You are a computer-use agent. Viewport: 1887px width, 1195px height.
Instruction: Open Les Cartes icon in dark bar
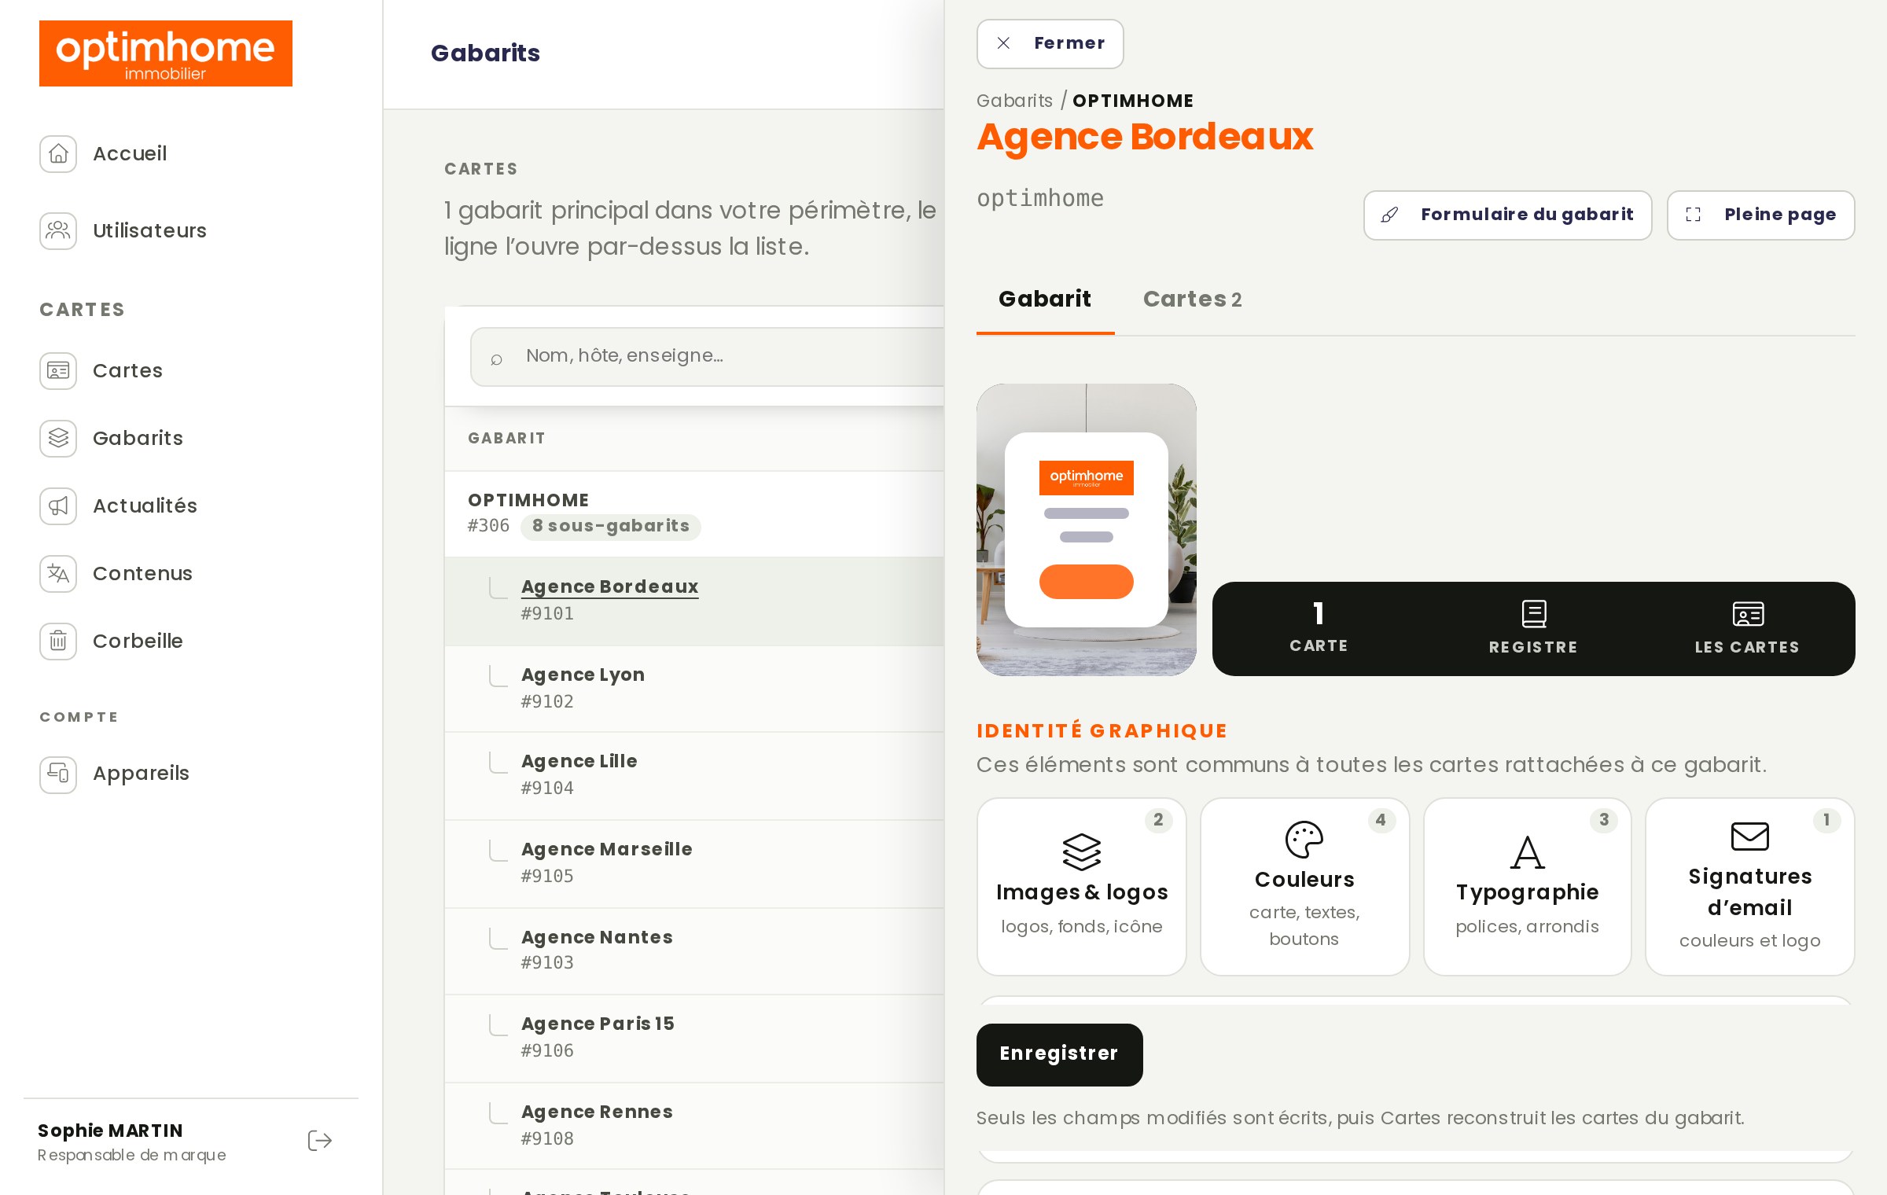(1748, 614)
